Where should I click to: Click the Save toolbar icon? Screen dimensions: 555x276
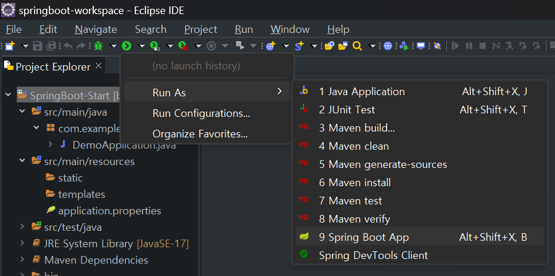click(x=38, y=46)
